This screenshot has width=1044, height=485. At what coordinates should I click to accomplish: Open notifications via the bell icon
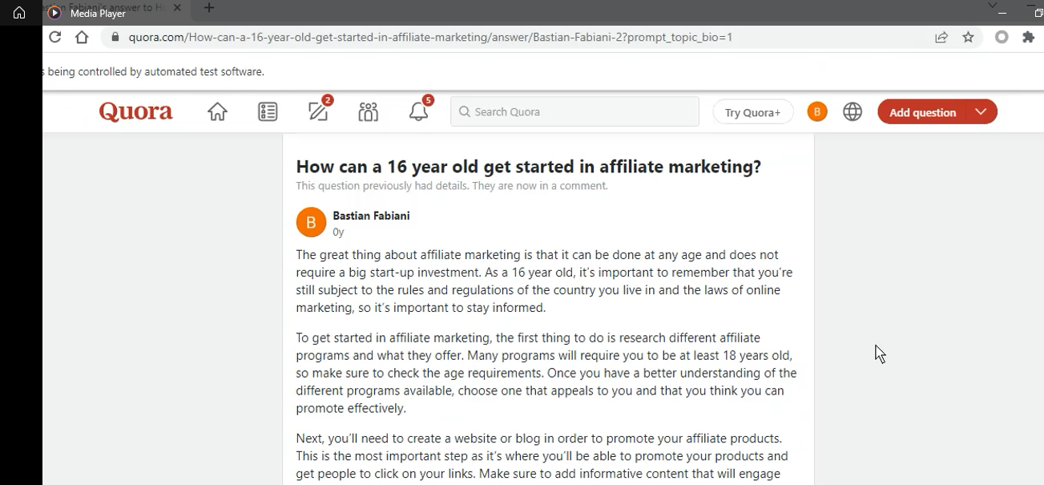417,112
